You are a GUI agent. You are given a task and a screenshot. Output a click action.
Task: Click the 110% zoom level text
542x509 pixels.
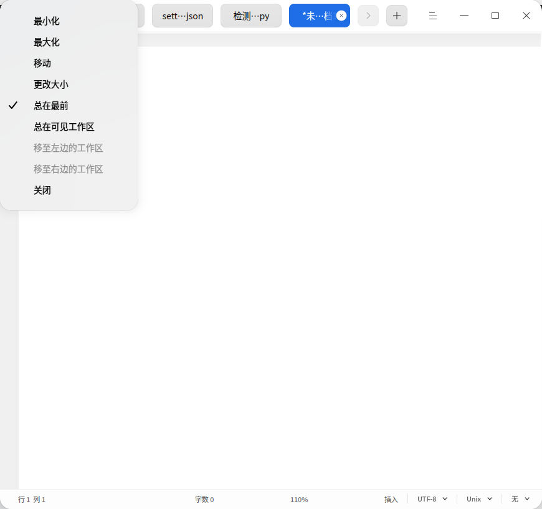pyautogui.click(x=299, y=499)
